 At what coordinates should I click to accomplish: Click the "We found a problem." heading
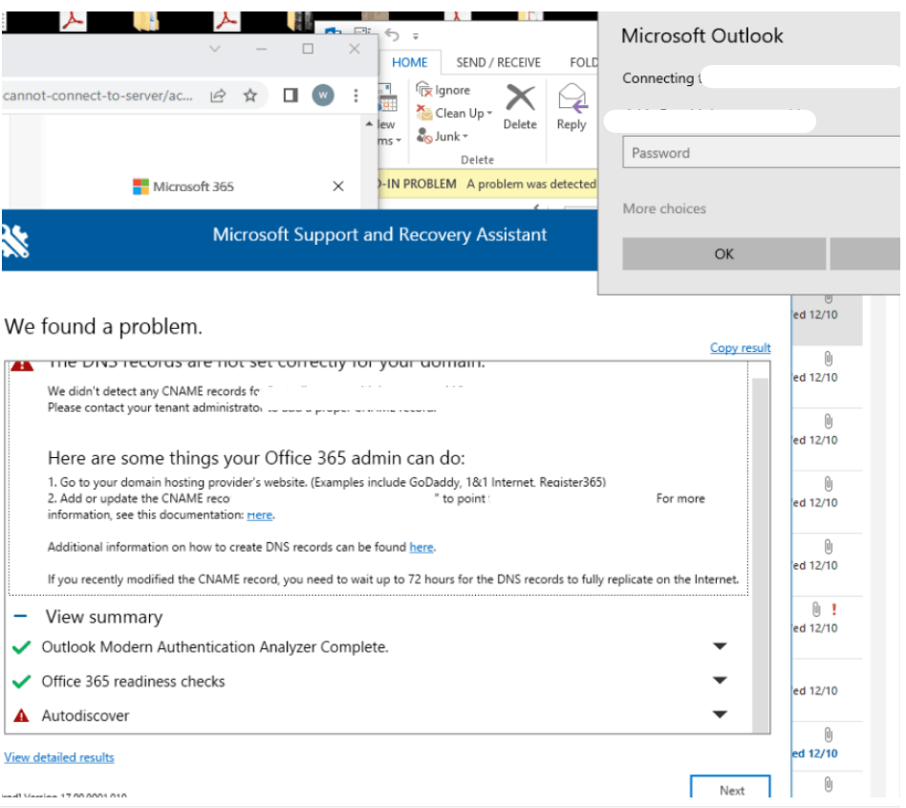pyautogui.click(x=103, y=327)
